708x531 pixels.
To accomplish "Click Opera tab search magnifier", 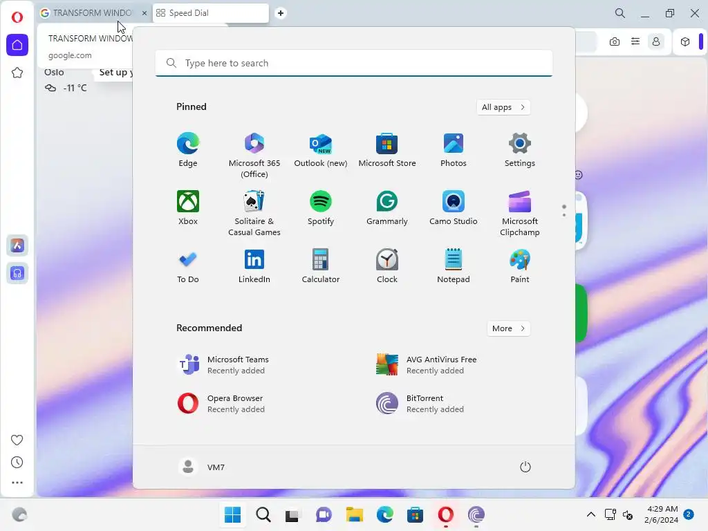I will [x=620, y=13].
